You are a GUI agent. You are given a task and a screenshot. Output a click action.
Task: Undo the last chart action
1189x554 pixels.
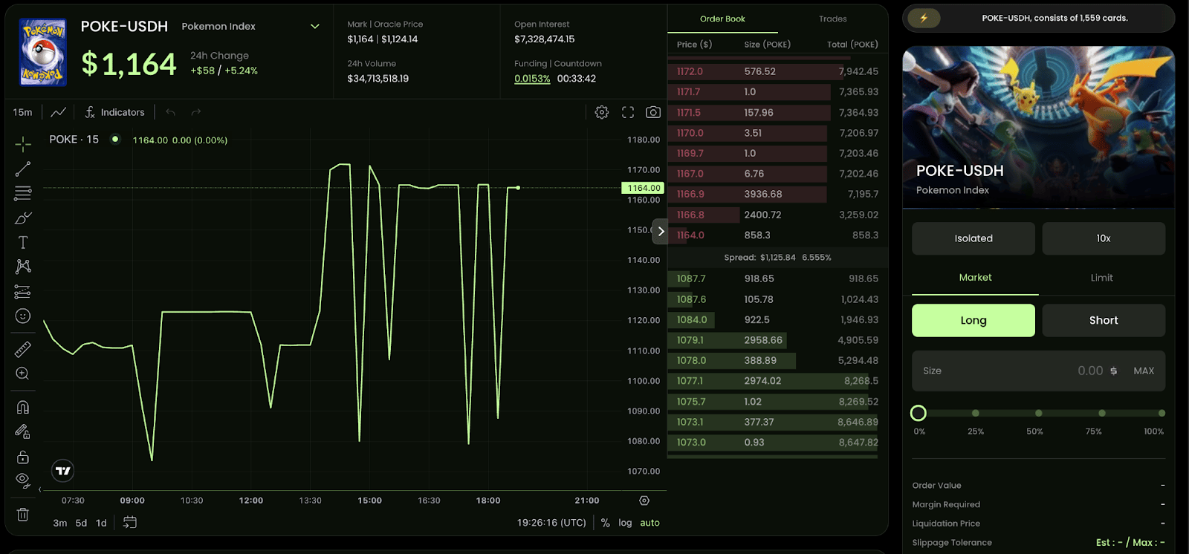(x=171, y=112)
